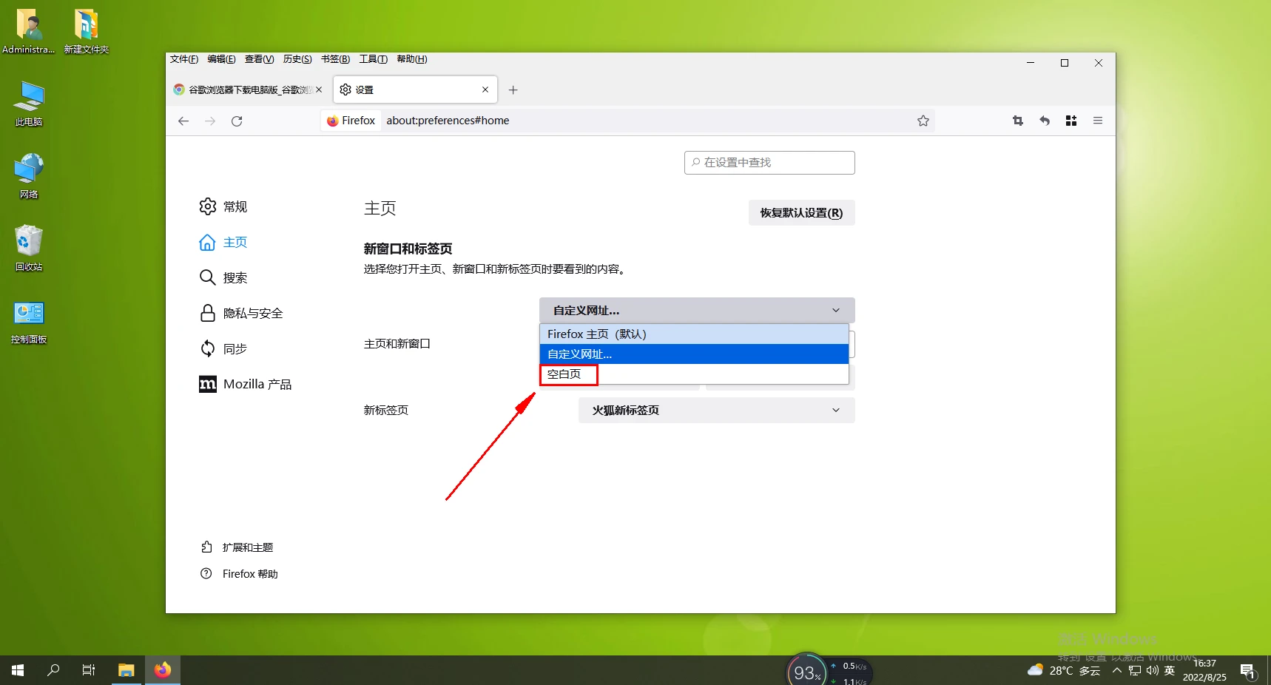Select the 回收站 recycle bin icon
Image resolution: width=1271 pixels, height=685 pixels.
[29, 249]
